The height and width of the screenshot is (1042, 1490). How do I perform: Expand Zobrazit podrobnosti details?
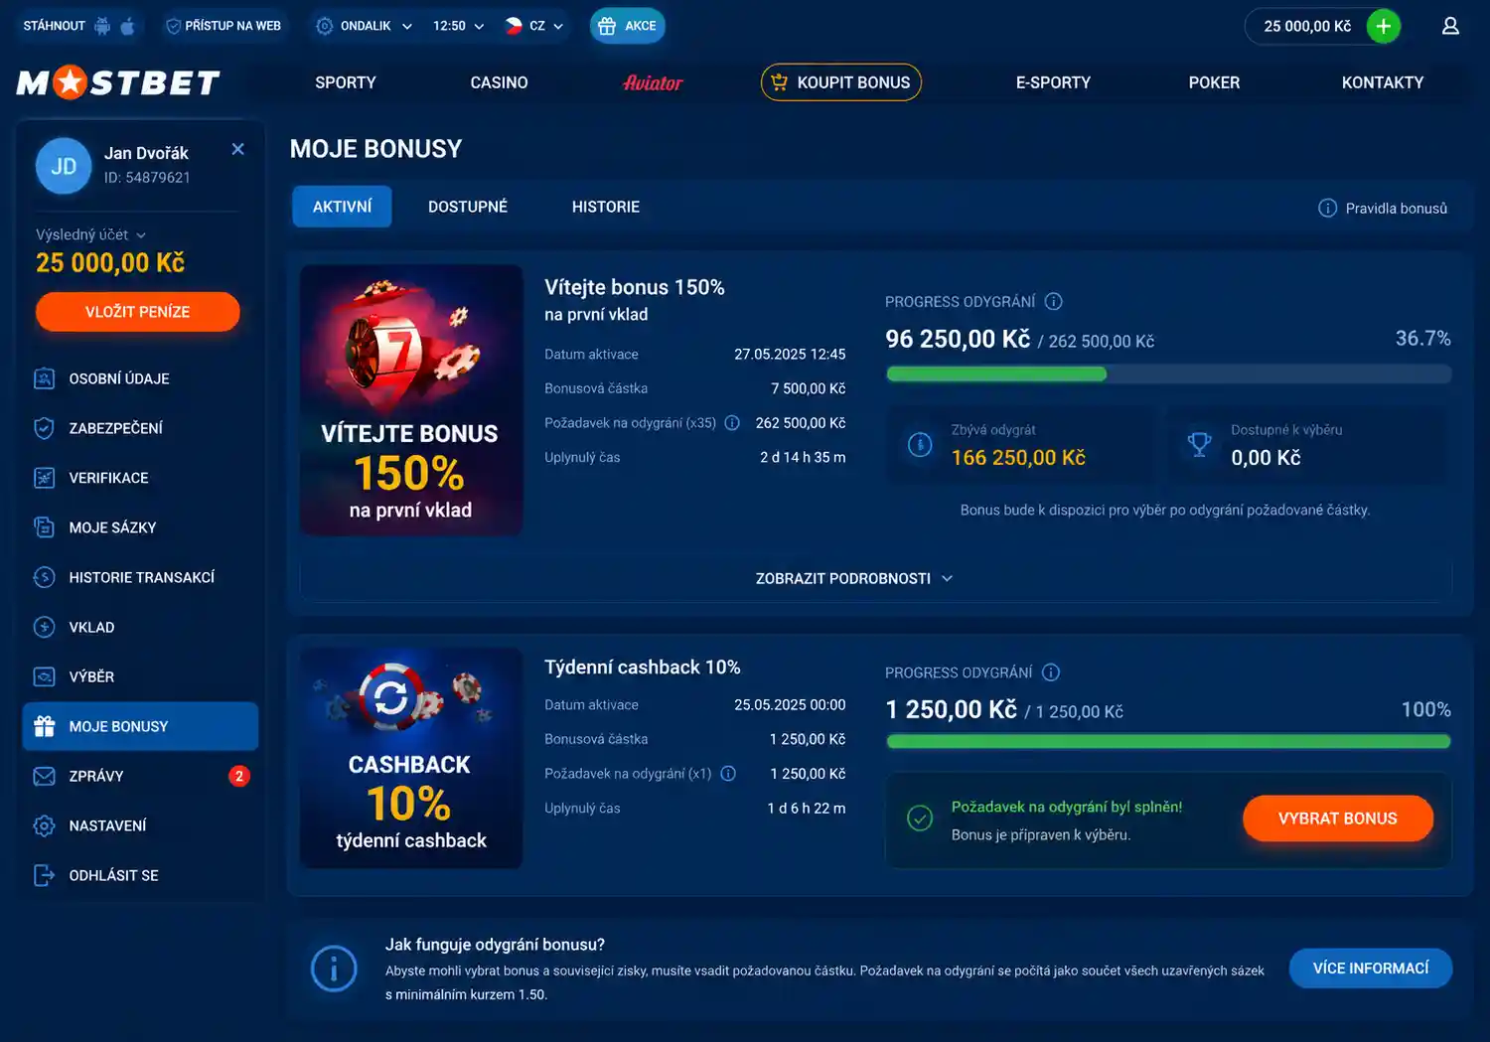[854, 578]
